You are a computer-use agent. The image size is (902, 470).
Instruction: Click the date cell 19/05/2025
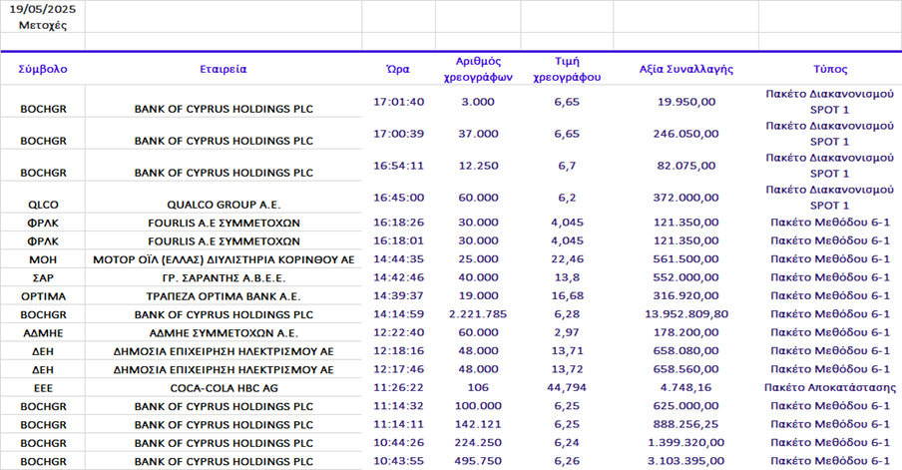tap(43, 9)
